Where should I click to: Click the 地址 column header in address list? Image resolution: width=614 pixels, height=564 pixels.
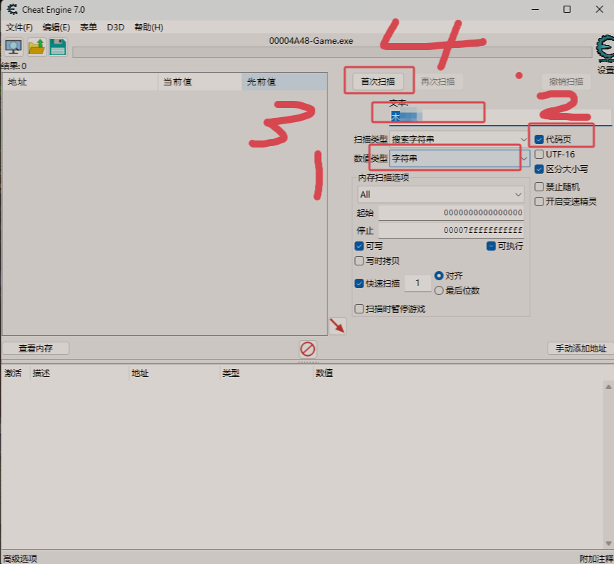coord(174,373)
